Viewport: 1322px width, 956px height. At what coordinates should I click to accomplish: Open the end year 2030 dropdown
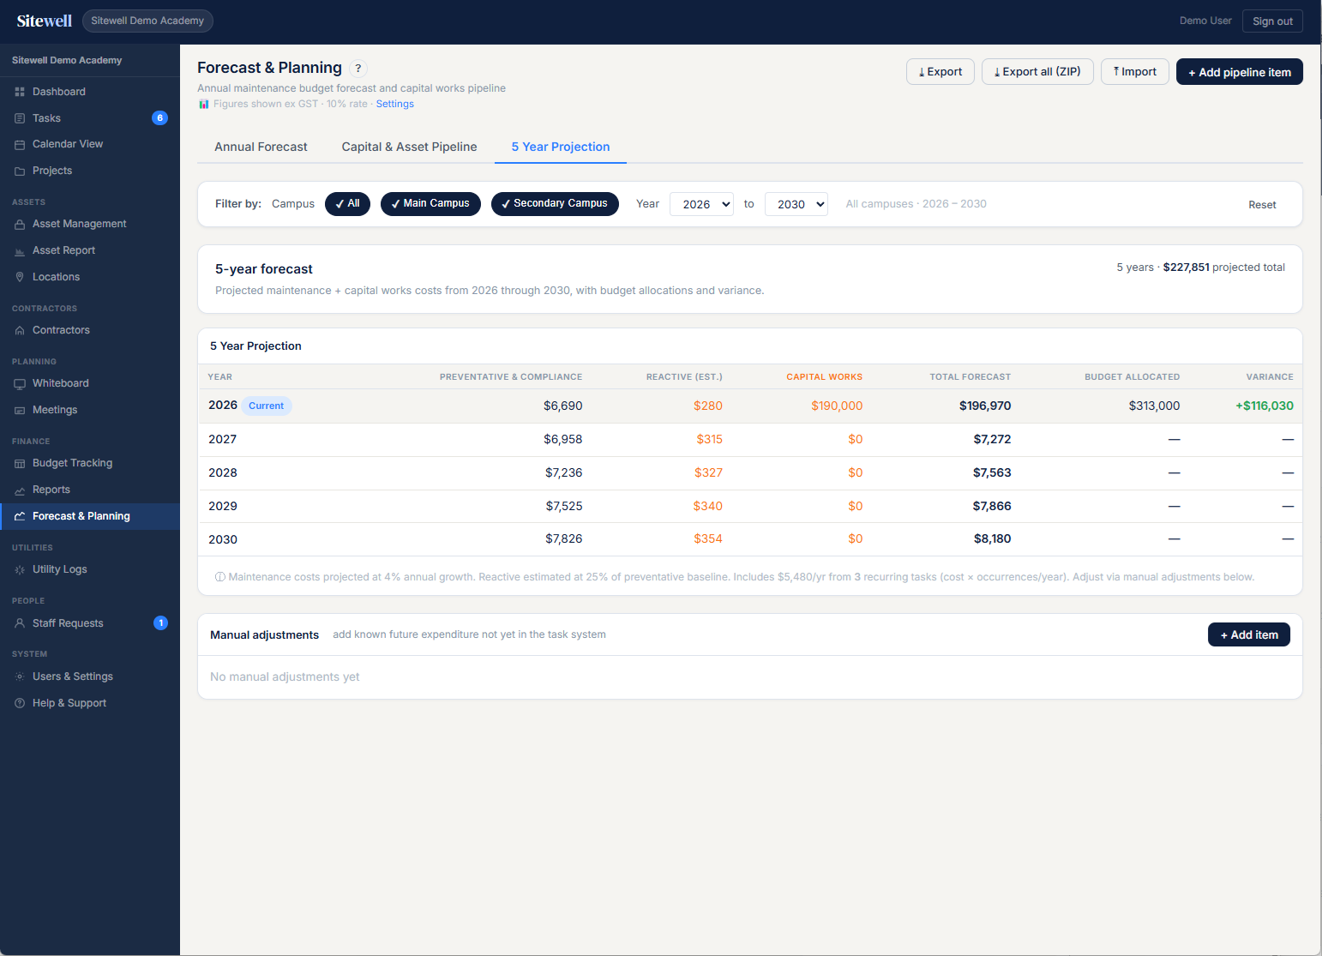pyautogui.click(x=796, y=204)
